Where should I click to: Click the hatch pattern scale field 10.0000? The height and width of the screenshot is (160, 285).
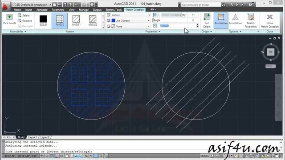tap(177, 26)
